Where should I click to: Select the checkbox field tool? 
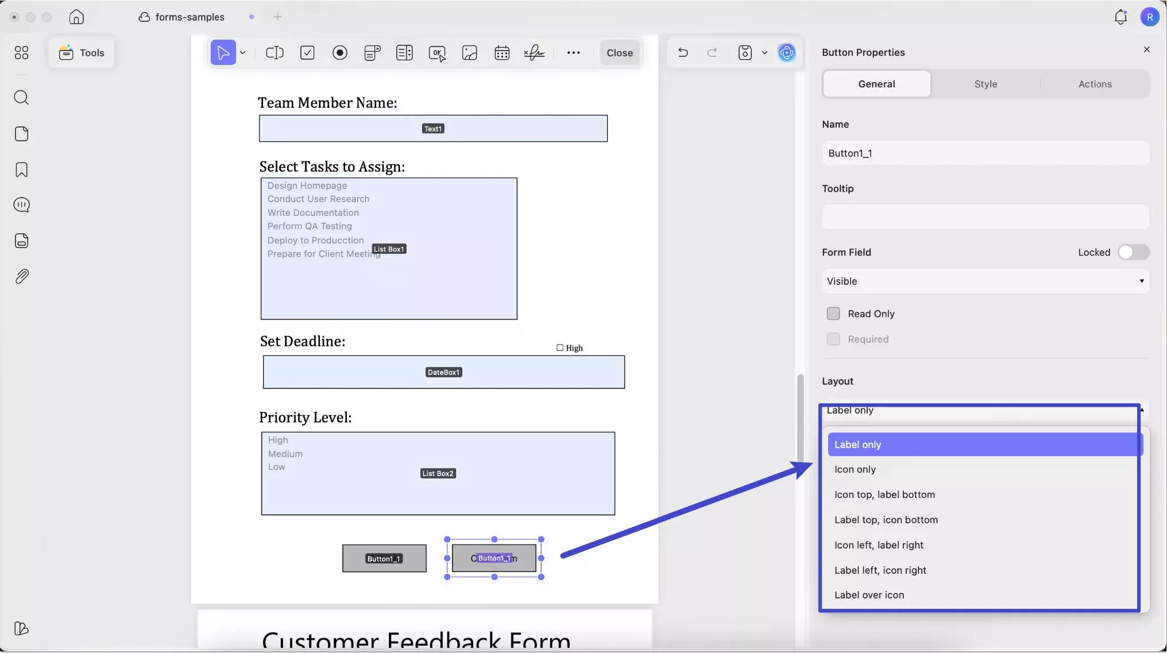307,53
